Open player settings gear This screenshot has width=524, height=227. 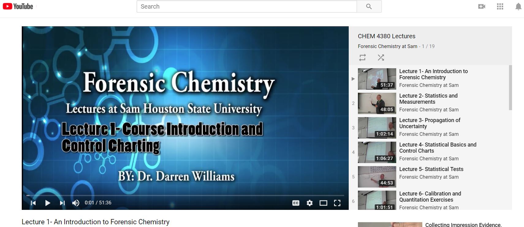click(310, 203)
